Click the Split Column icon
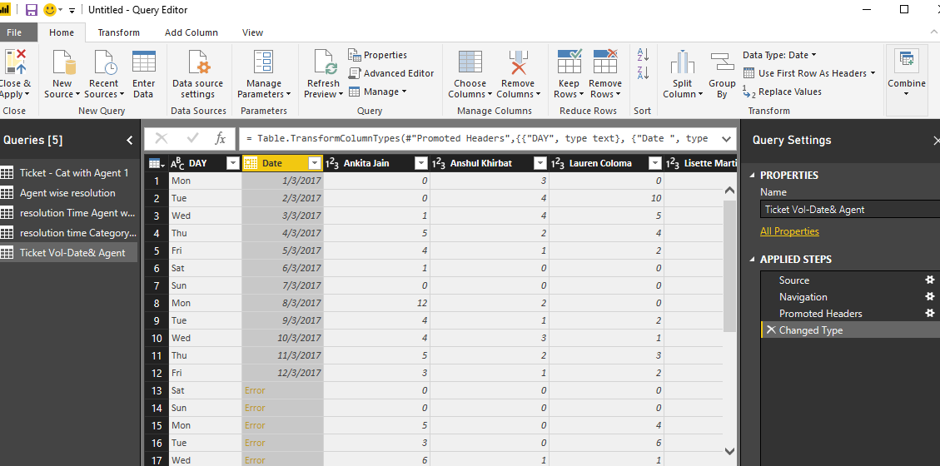Image resolution: width=940 pixels, height=466 pixels. point(682,62)
